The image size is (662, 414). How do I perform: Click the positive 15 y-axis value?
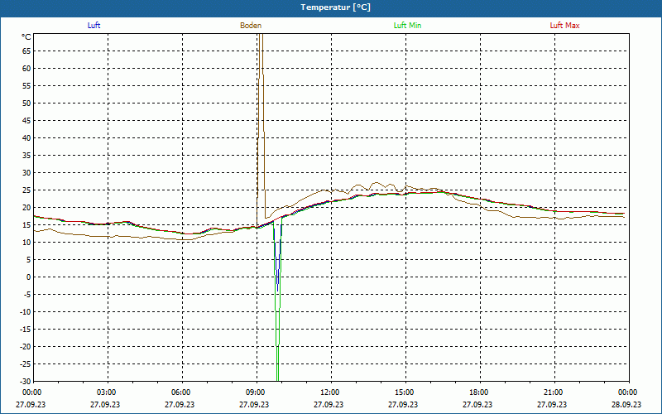26,225
